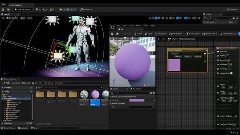Toggle rotation snapping in the viewport toolbar
The height and width of the screenshot is (135, 240).
[177, 18]
